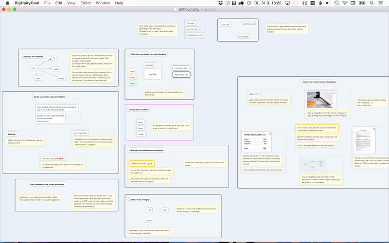Click the Wi-Fi status icon
The image size is (389, 243).
coord(344,3)
